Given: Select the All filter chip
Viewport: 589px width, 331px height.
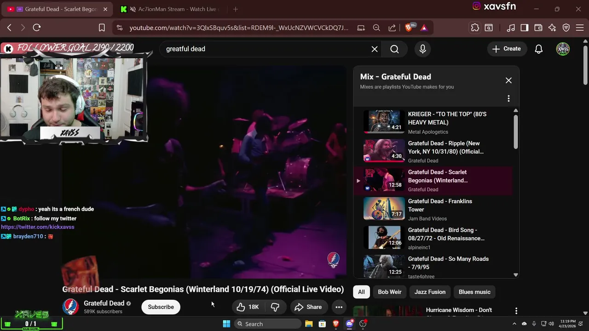Looking at the screenshot, I should pyautogui.click(x=361, y=292).
